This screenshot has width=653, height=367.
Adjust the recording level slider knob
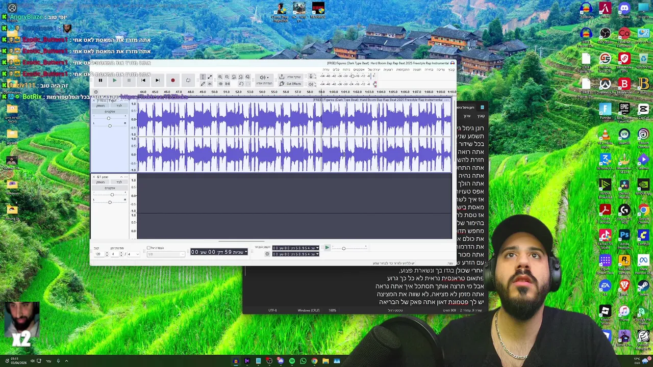click(x=353, y=76)
